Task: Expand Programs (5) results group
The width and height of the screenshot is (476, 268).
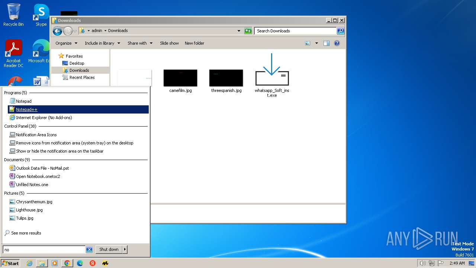Action: [x=16, y=93]
